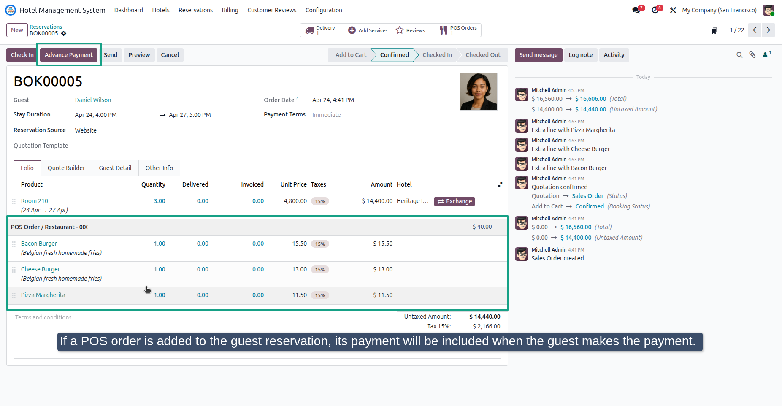This screenshot has width=782, height=406.
Task: Click the drag handle of Bacon Burger row
Action: point(14,244)
